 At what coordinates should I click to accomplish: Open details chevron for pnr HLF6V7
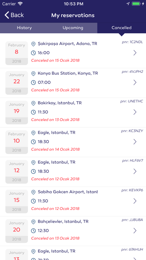click(x=135, y=171)
